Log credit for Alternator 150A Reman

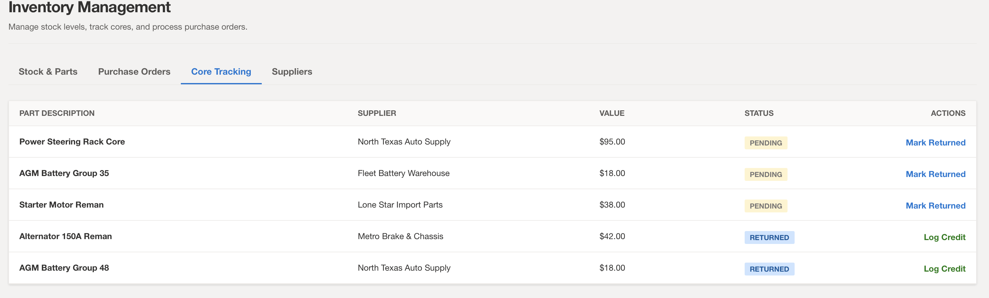click(945, 237)
